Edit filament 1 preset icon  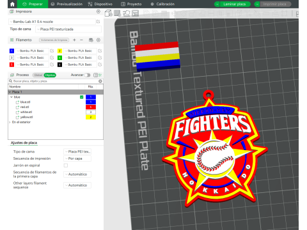[x=52, y=50]
